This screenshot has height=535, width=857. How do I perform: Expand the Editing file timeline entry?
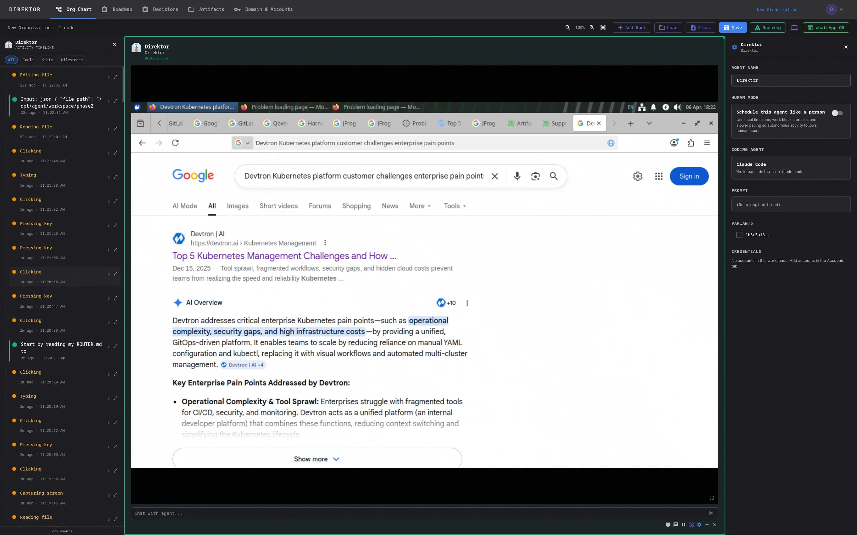tap(108, 77)
